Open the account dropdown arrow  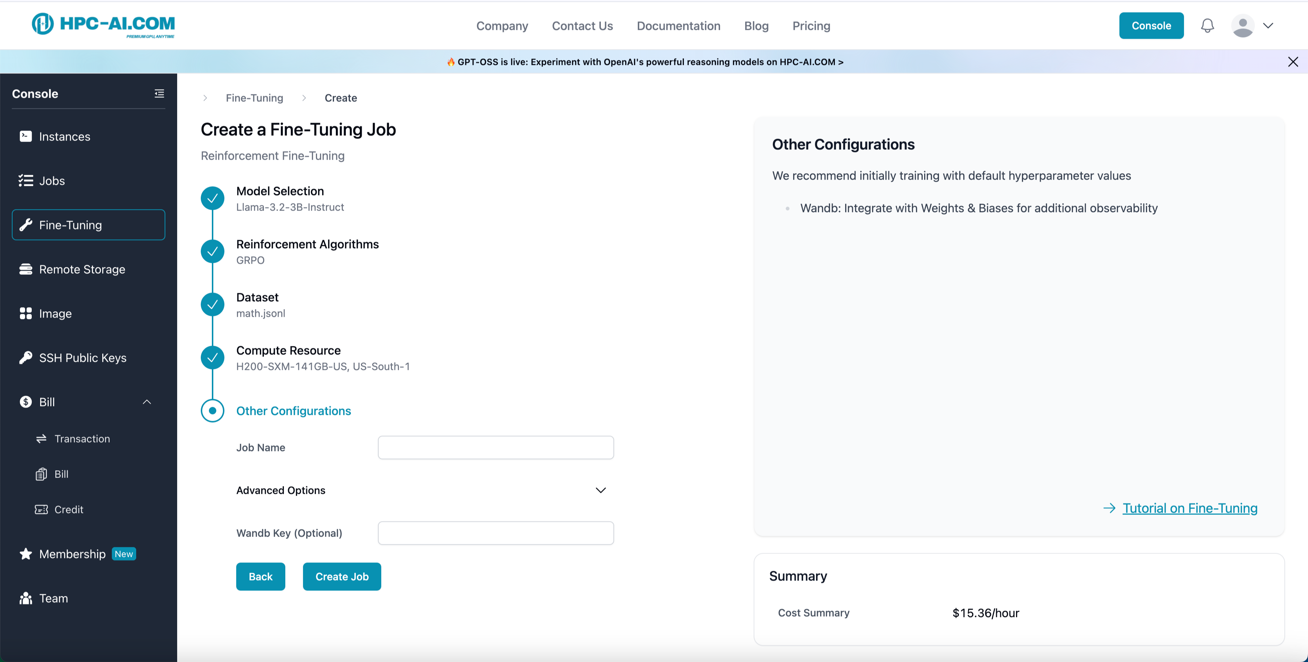click(1268, 25)
